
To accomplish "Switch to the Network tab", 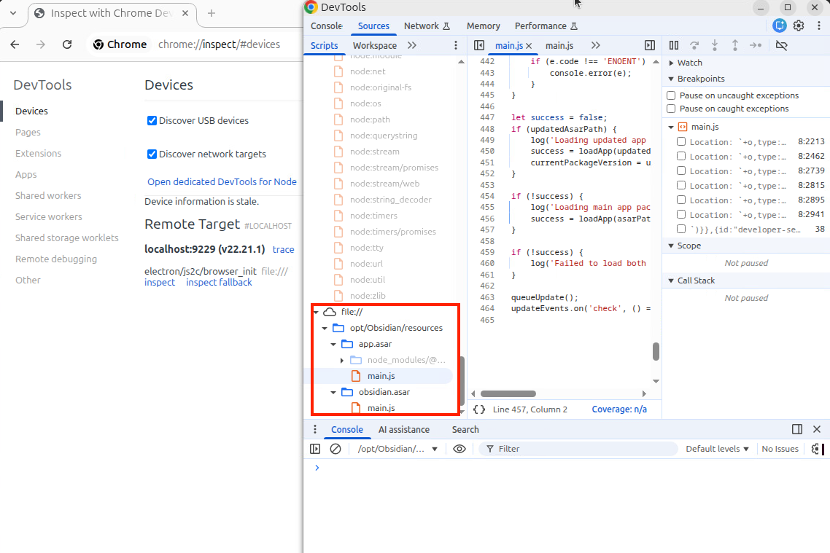I will [422, 26].
